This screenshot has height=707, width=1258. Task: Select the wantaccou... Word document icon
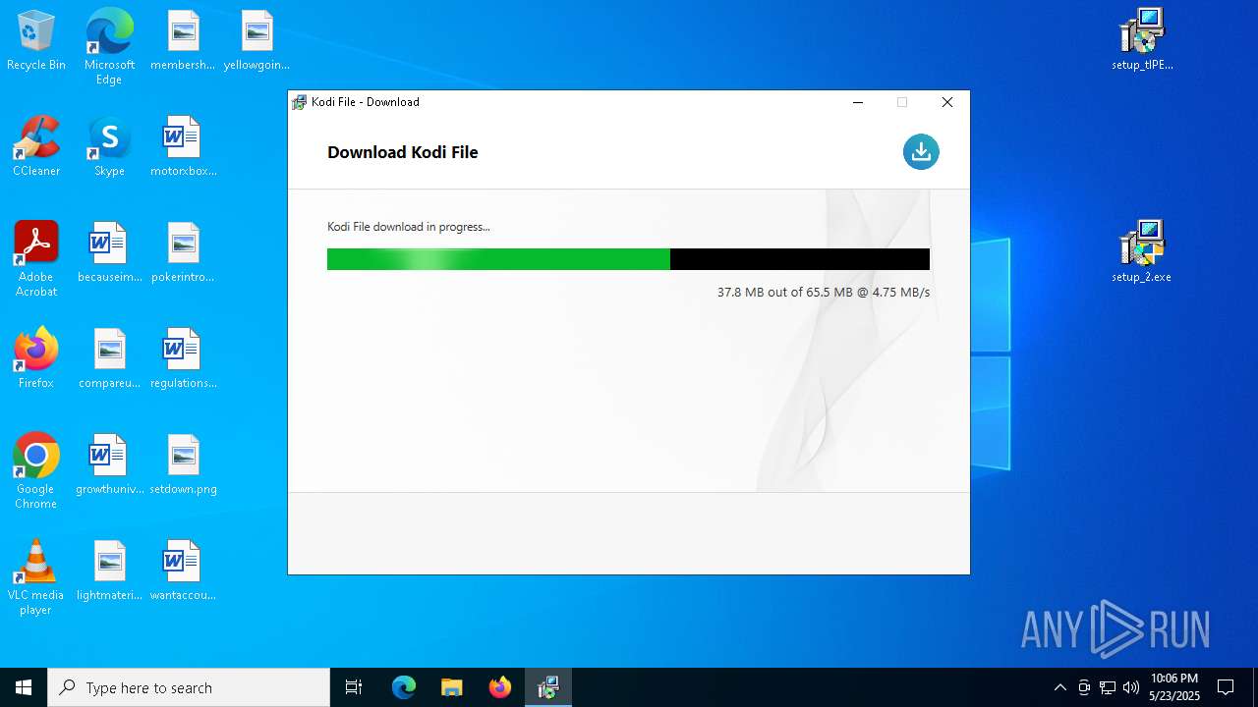coord(183,571)
